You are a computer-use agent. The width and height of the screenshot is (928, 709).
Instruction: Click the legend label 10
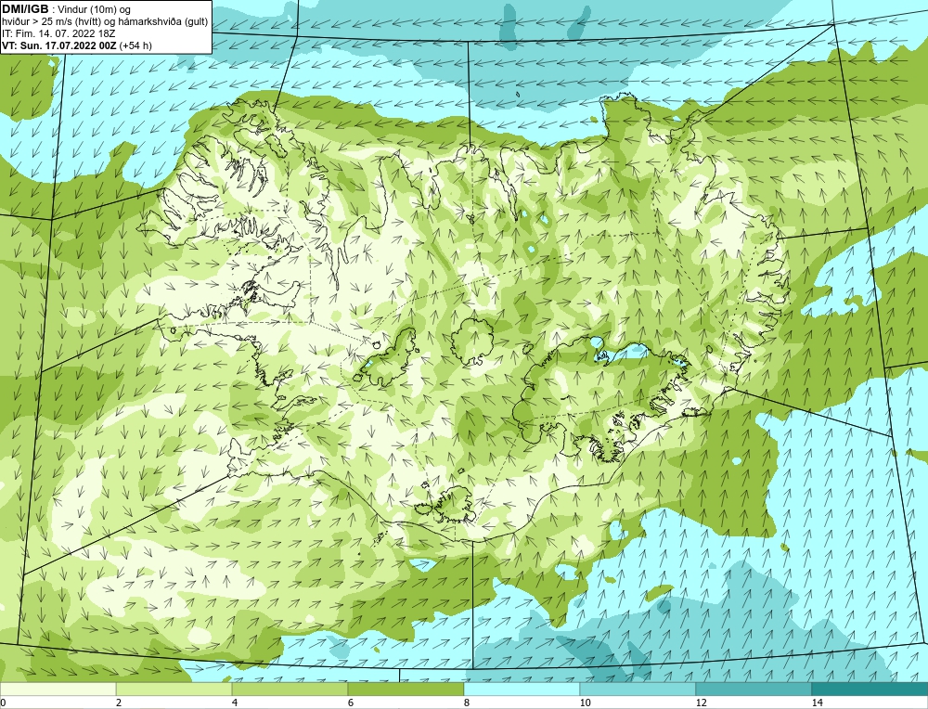[586, 703]
